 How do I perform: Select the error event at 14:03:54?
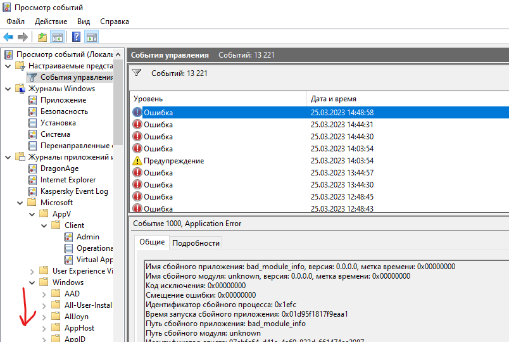pos(320,148)
